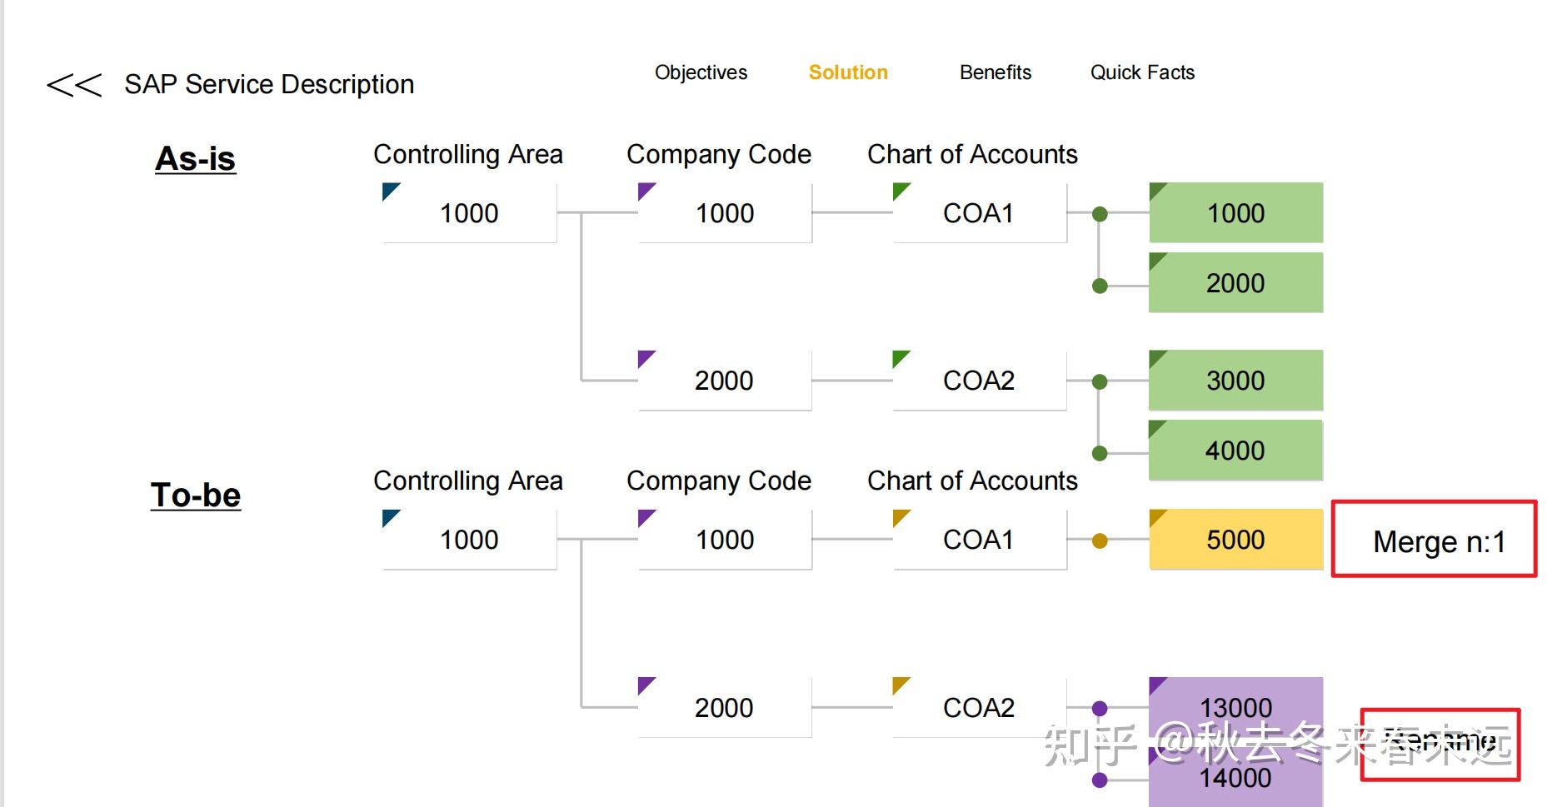Click green connector dot beside 1000 account
Viewport: 1552px width, 807px height.
1100,214
